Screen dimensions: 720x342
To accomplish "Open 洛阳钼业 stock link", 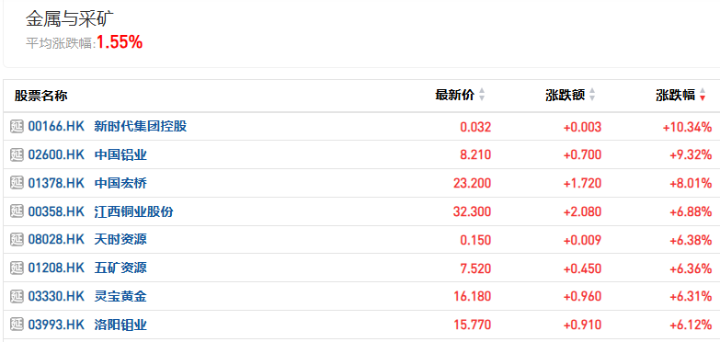I will (120, 325).
